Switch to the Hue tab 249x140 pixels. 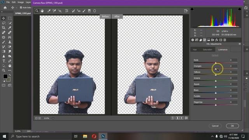pyautogui.click(x=195, y=50)
